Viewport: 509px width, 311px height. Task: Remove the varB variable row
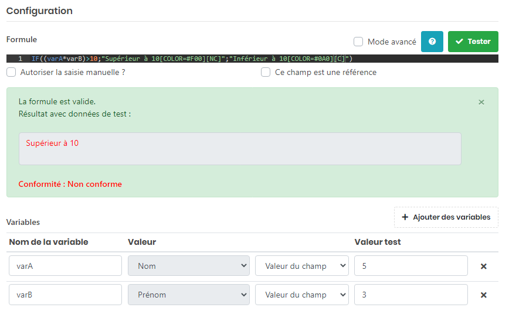point(483,295)
